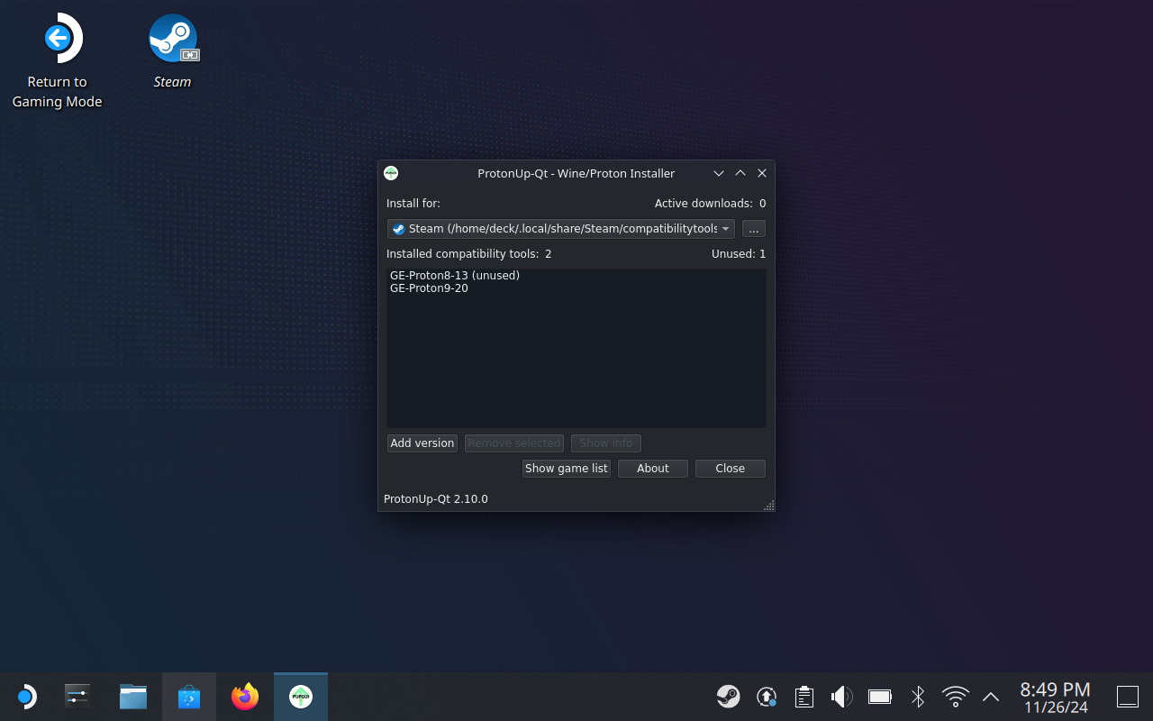
Task: Click the Close button in ProtonUp-Qt
Action: 731,469
